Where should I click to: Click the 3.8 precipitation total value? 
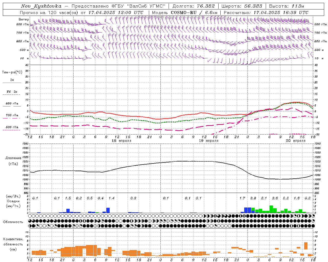253,198
